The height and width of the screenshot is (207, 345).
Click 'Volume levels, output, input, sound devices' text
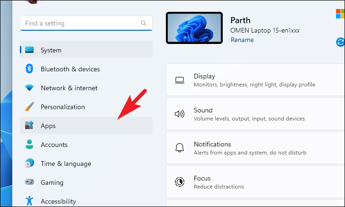(x=249, y=119)
